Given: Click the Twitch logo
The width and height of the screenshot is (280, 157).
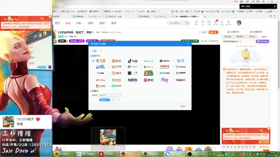Looking at the screenshot, I should click(x=133, y=80).
